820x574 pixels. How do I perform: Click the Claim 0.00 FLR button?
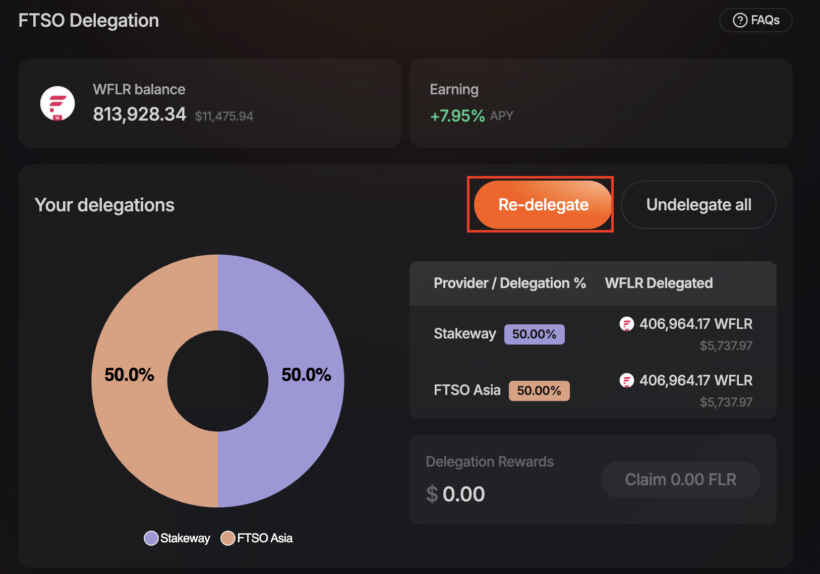pos(680,480)
